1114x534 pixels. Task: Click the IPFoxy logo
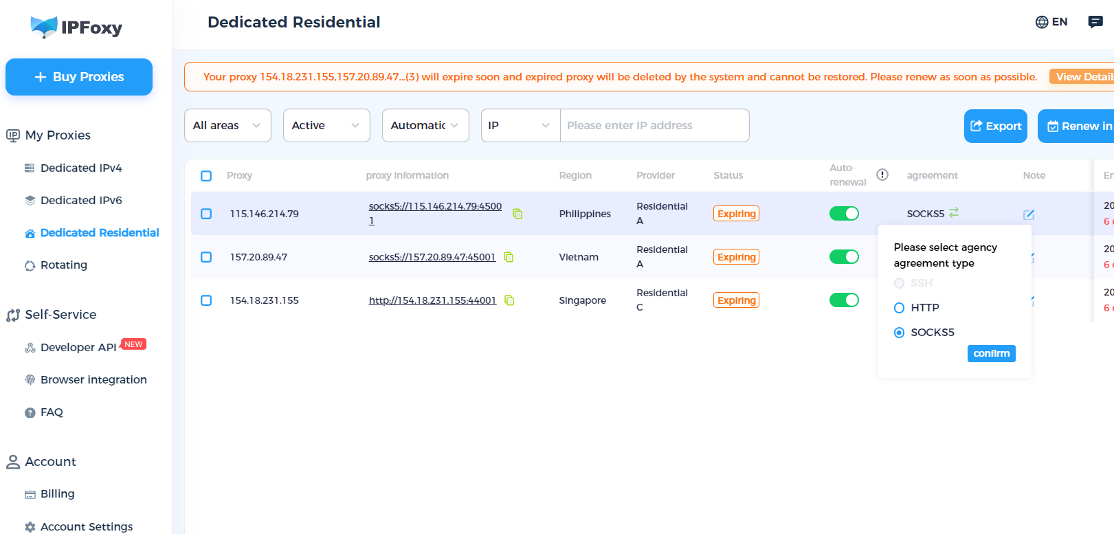[76, 27]
